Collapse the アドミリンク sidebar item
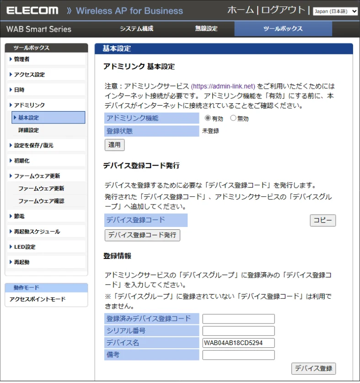The height and width of the screenshot is (383, 360). coord(46,105)
